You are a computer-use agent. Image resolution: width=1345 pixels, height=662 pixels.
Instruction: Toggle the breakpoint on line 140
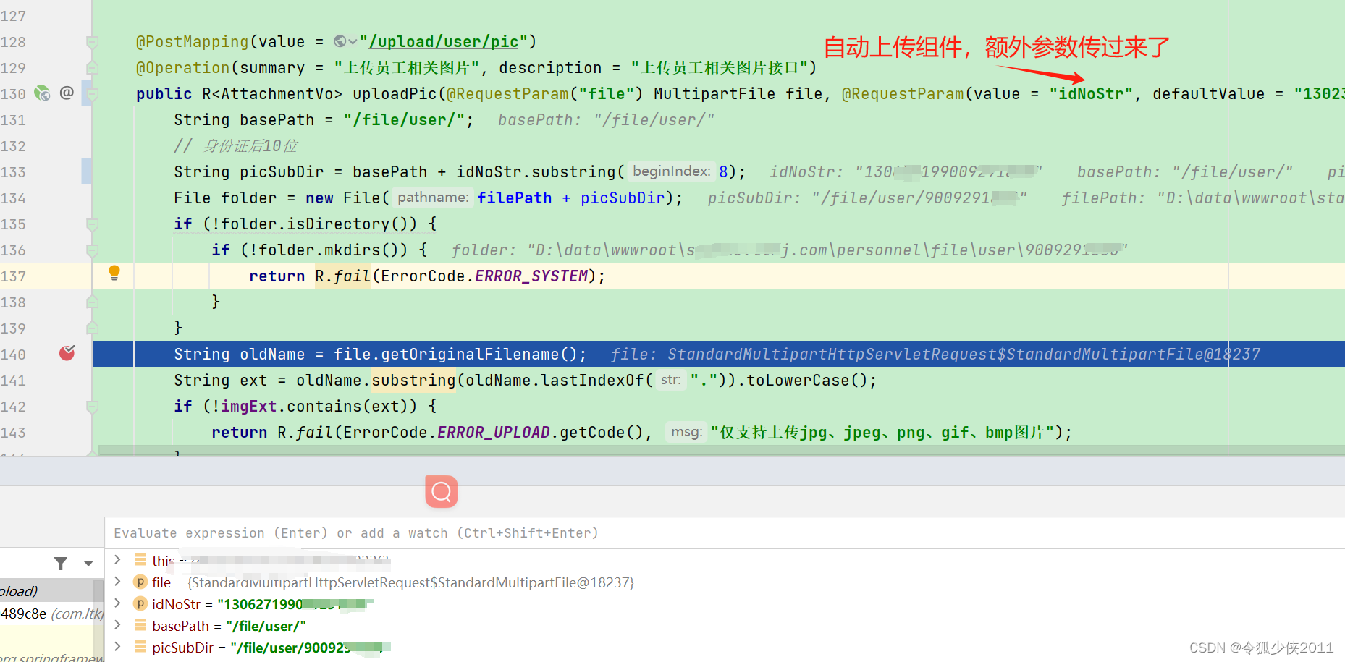click(67, 353)
